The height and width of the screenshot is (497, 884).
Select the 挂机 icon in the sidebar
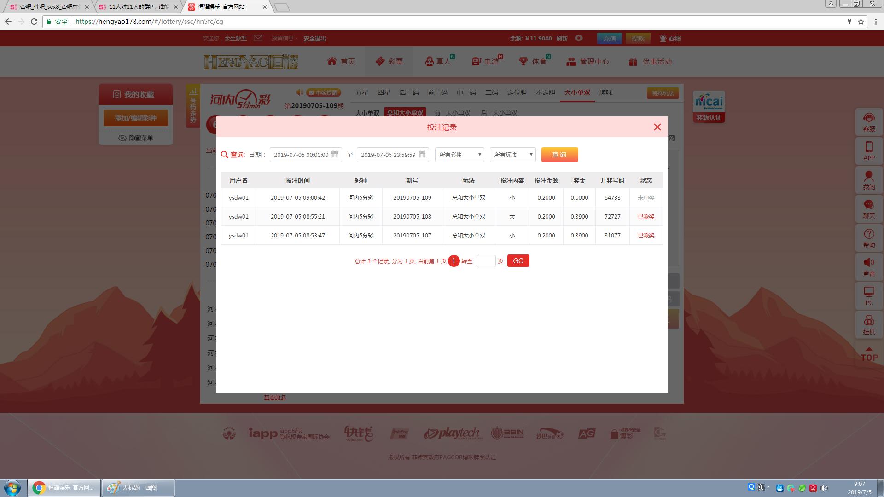click(x=869, y=324)
